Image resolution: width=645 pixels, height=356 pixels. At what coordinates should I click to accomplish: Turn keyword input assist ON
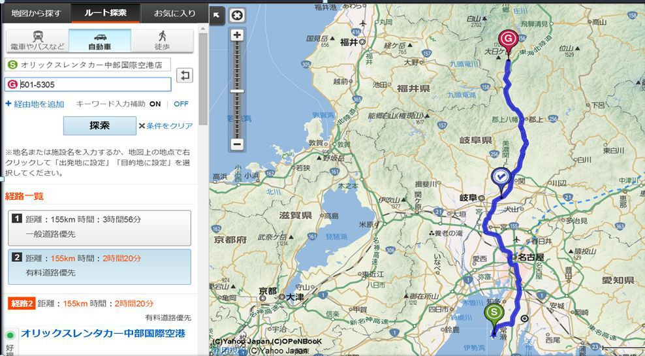[x=155, y=104]
